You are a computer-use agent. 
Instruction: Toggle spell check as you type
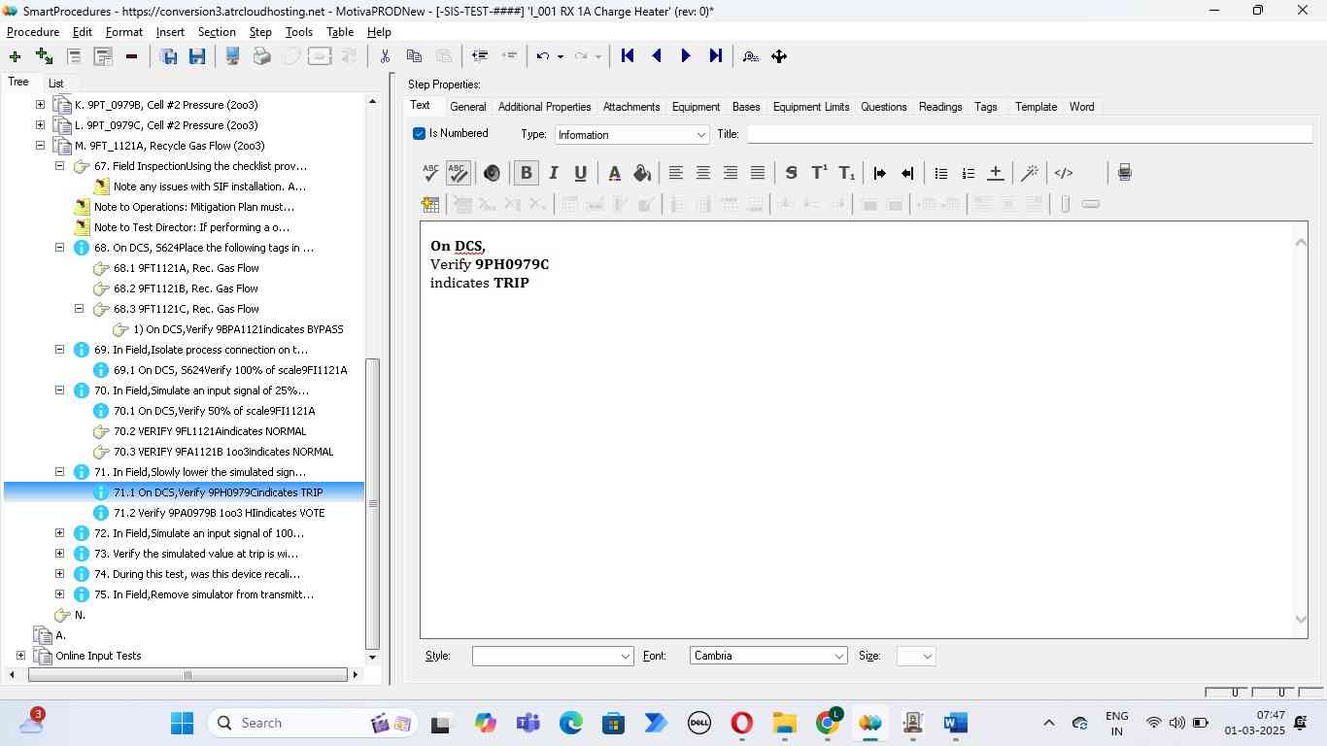(458, 173)
